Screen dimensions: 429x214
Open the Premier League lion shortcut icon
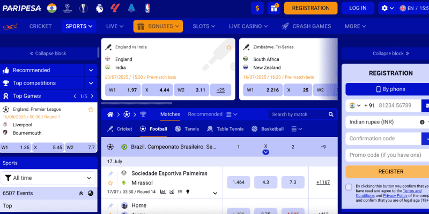point(99,8)
